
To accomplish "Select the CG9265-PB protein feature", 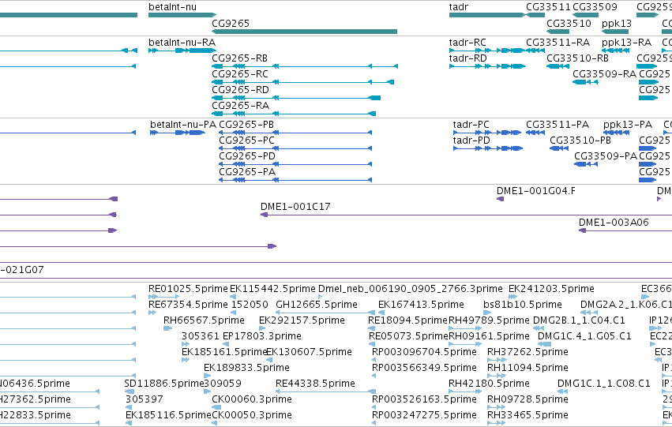I will [x=295, y=133].
